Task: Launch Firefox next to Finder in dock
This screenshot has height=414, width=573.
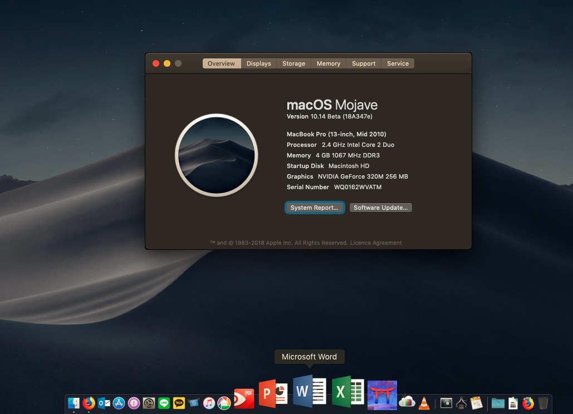Action: point(89,403)
